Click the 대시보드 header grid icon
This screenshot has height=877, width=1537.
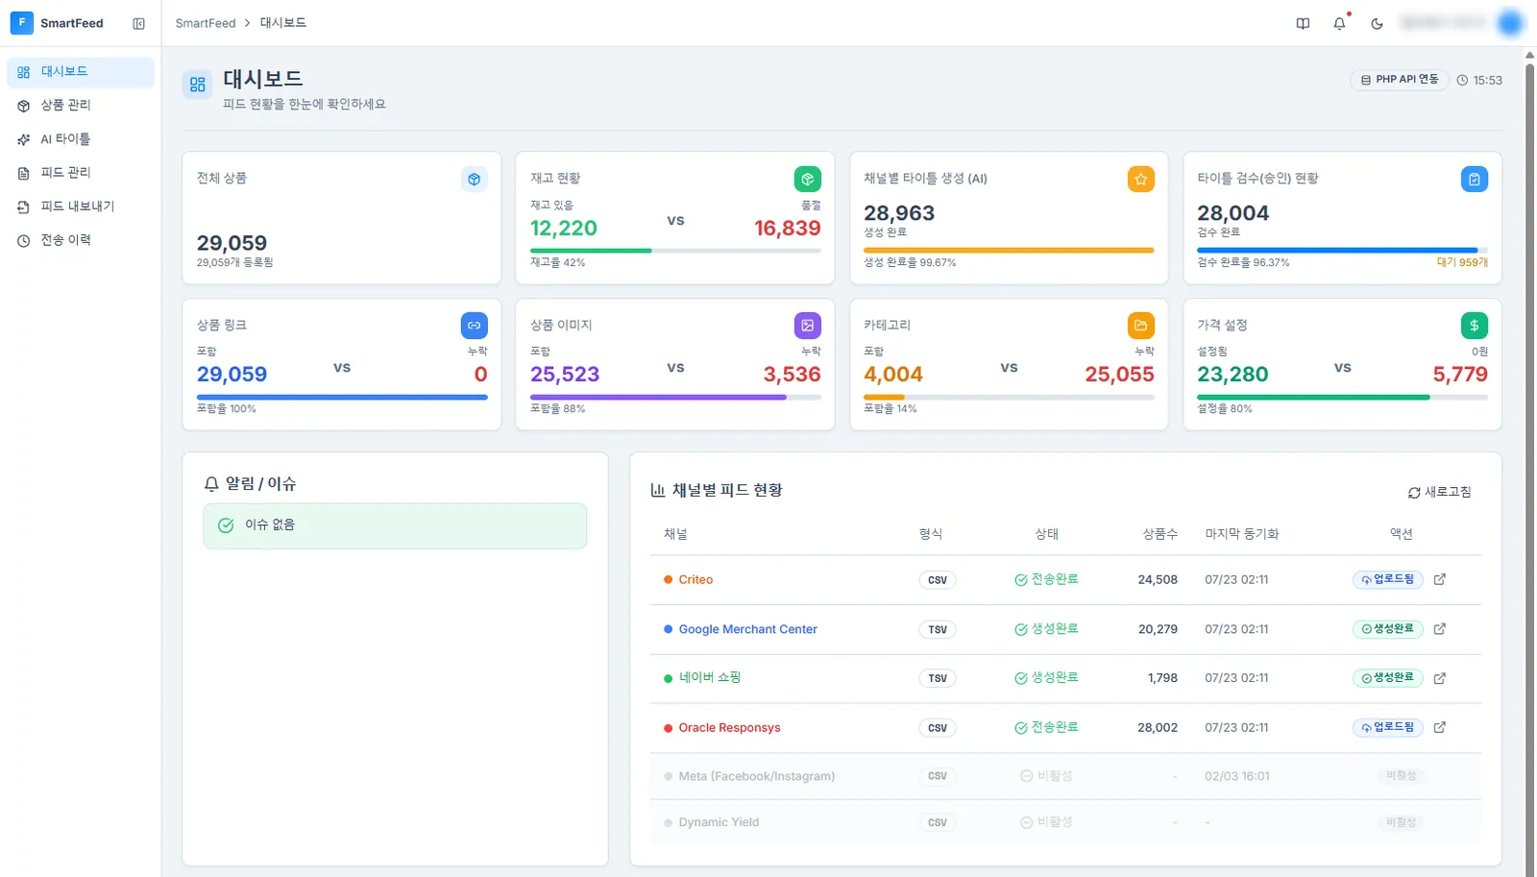[198, 85]
